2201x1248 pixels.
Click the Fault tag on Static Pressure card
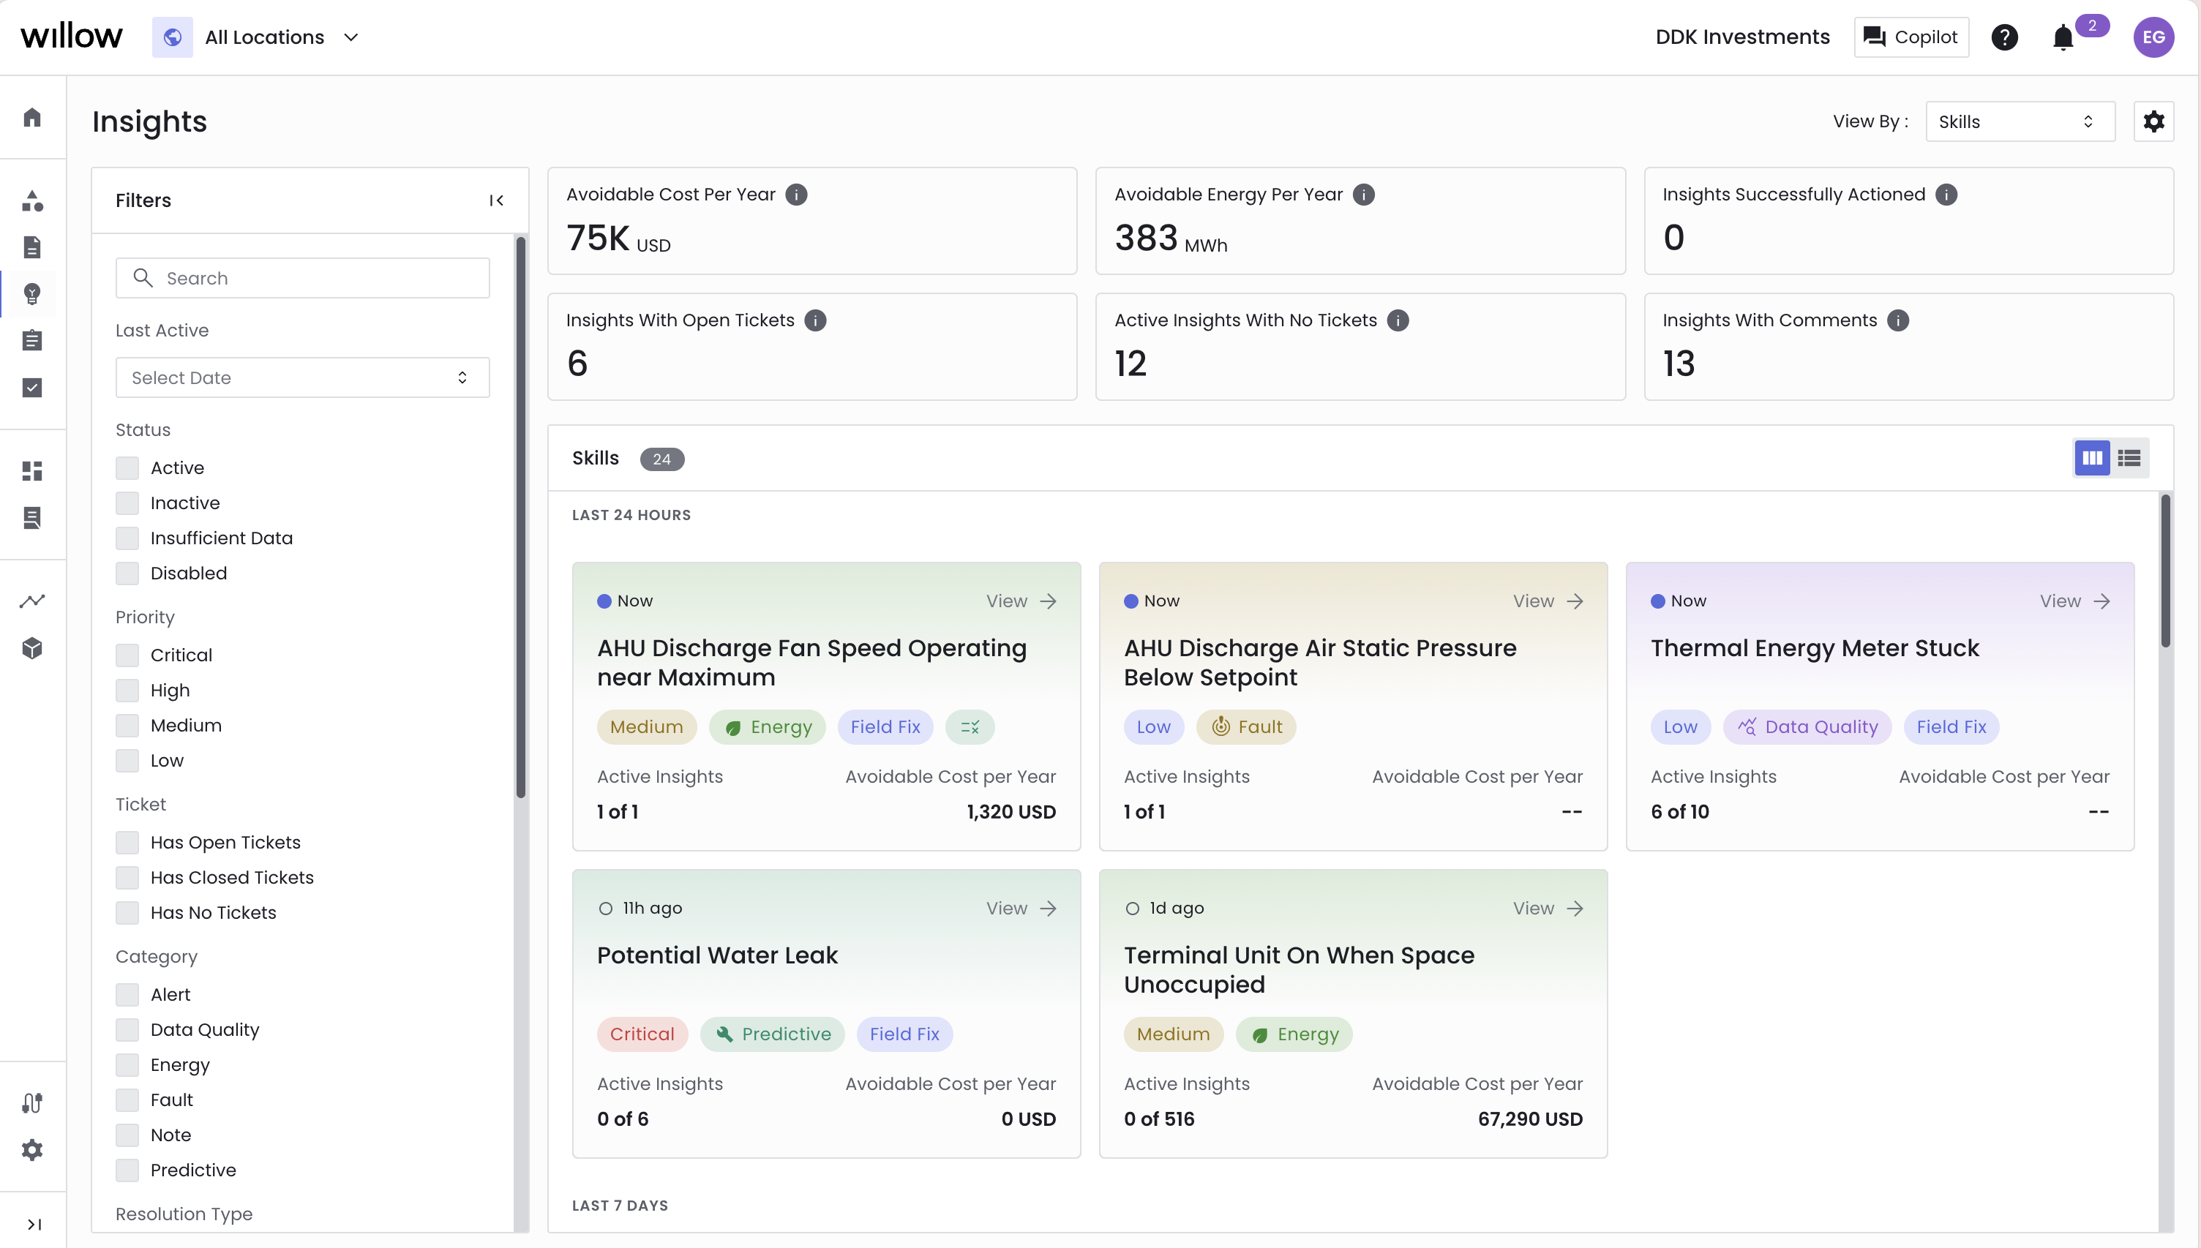pos(1246,727)
